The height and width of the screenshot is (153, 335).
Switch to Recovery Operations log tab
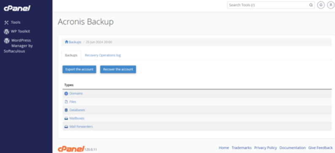[x=103, y=55]
